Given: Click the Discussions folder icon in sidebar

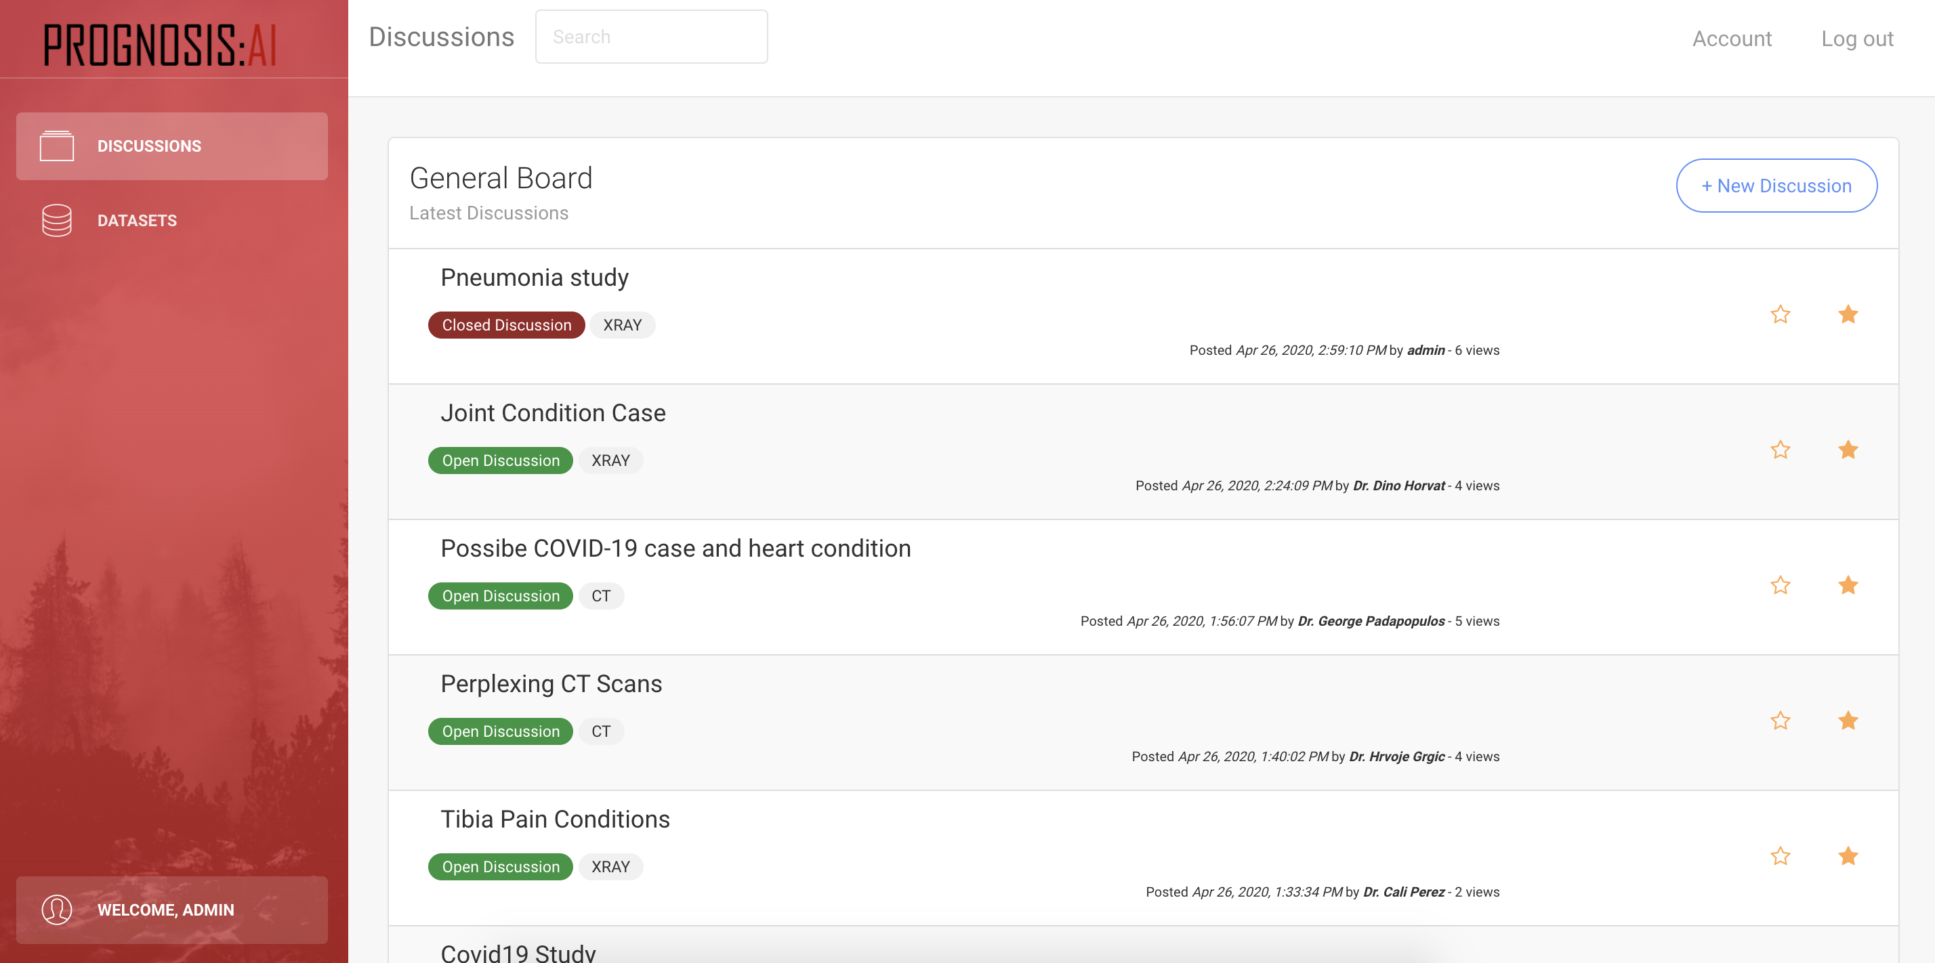Looking at the screenshot, I should (56, 146).
